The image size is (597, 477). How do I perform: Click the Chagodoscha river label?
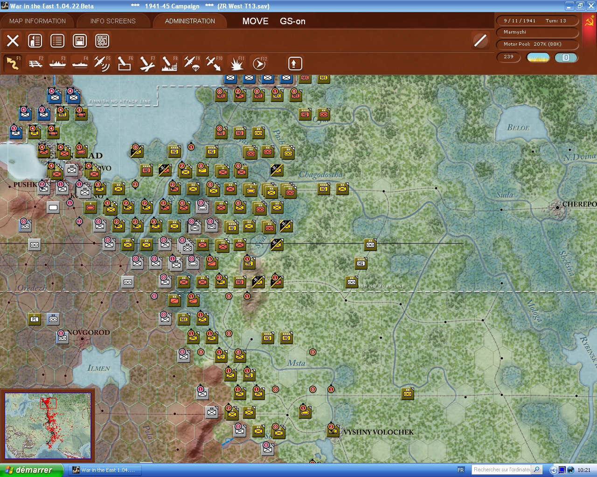321,175
